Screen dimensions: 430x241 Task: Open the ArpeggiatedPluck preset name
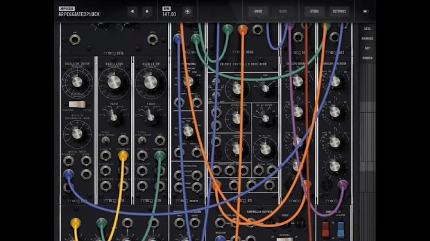click(79, 14)
